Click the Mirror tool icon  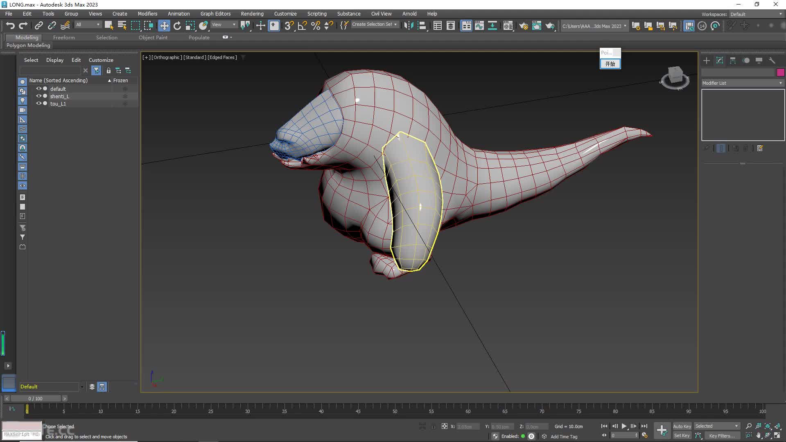tap(409, 26)
